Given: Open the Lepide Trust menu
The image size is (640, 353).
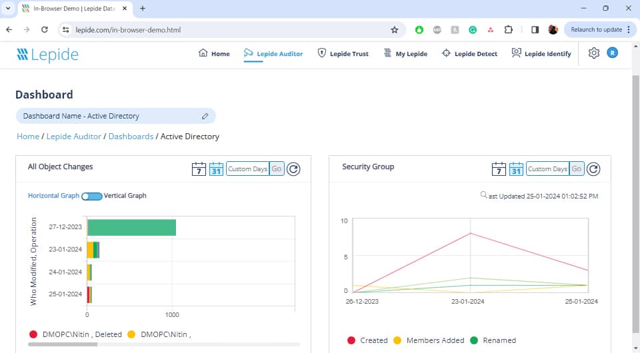Looking at the screenshot, I should point(343,53).
